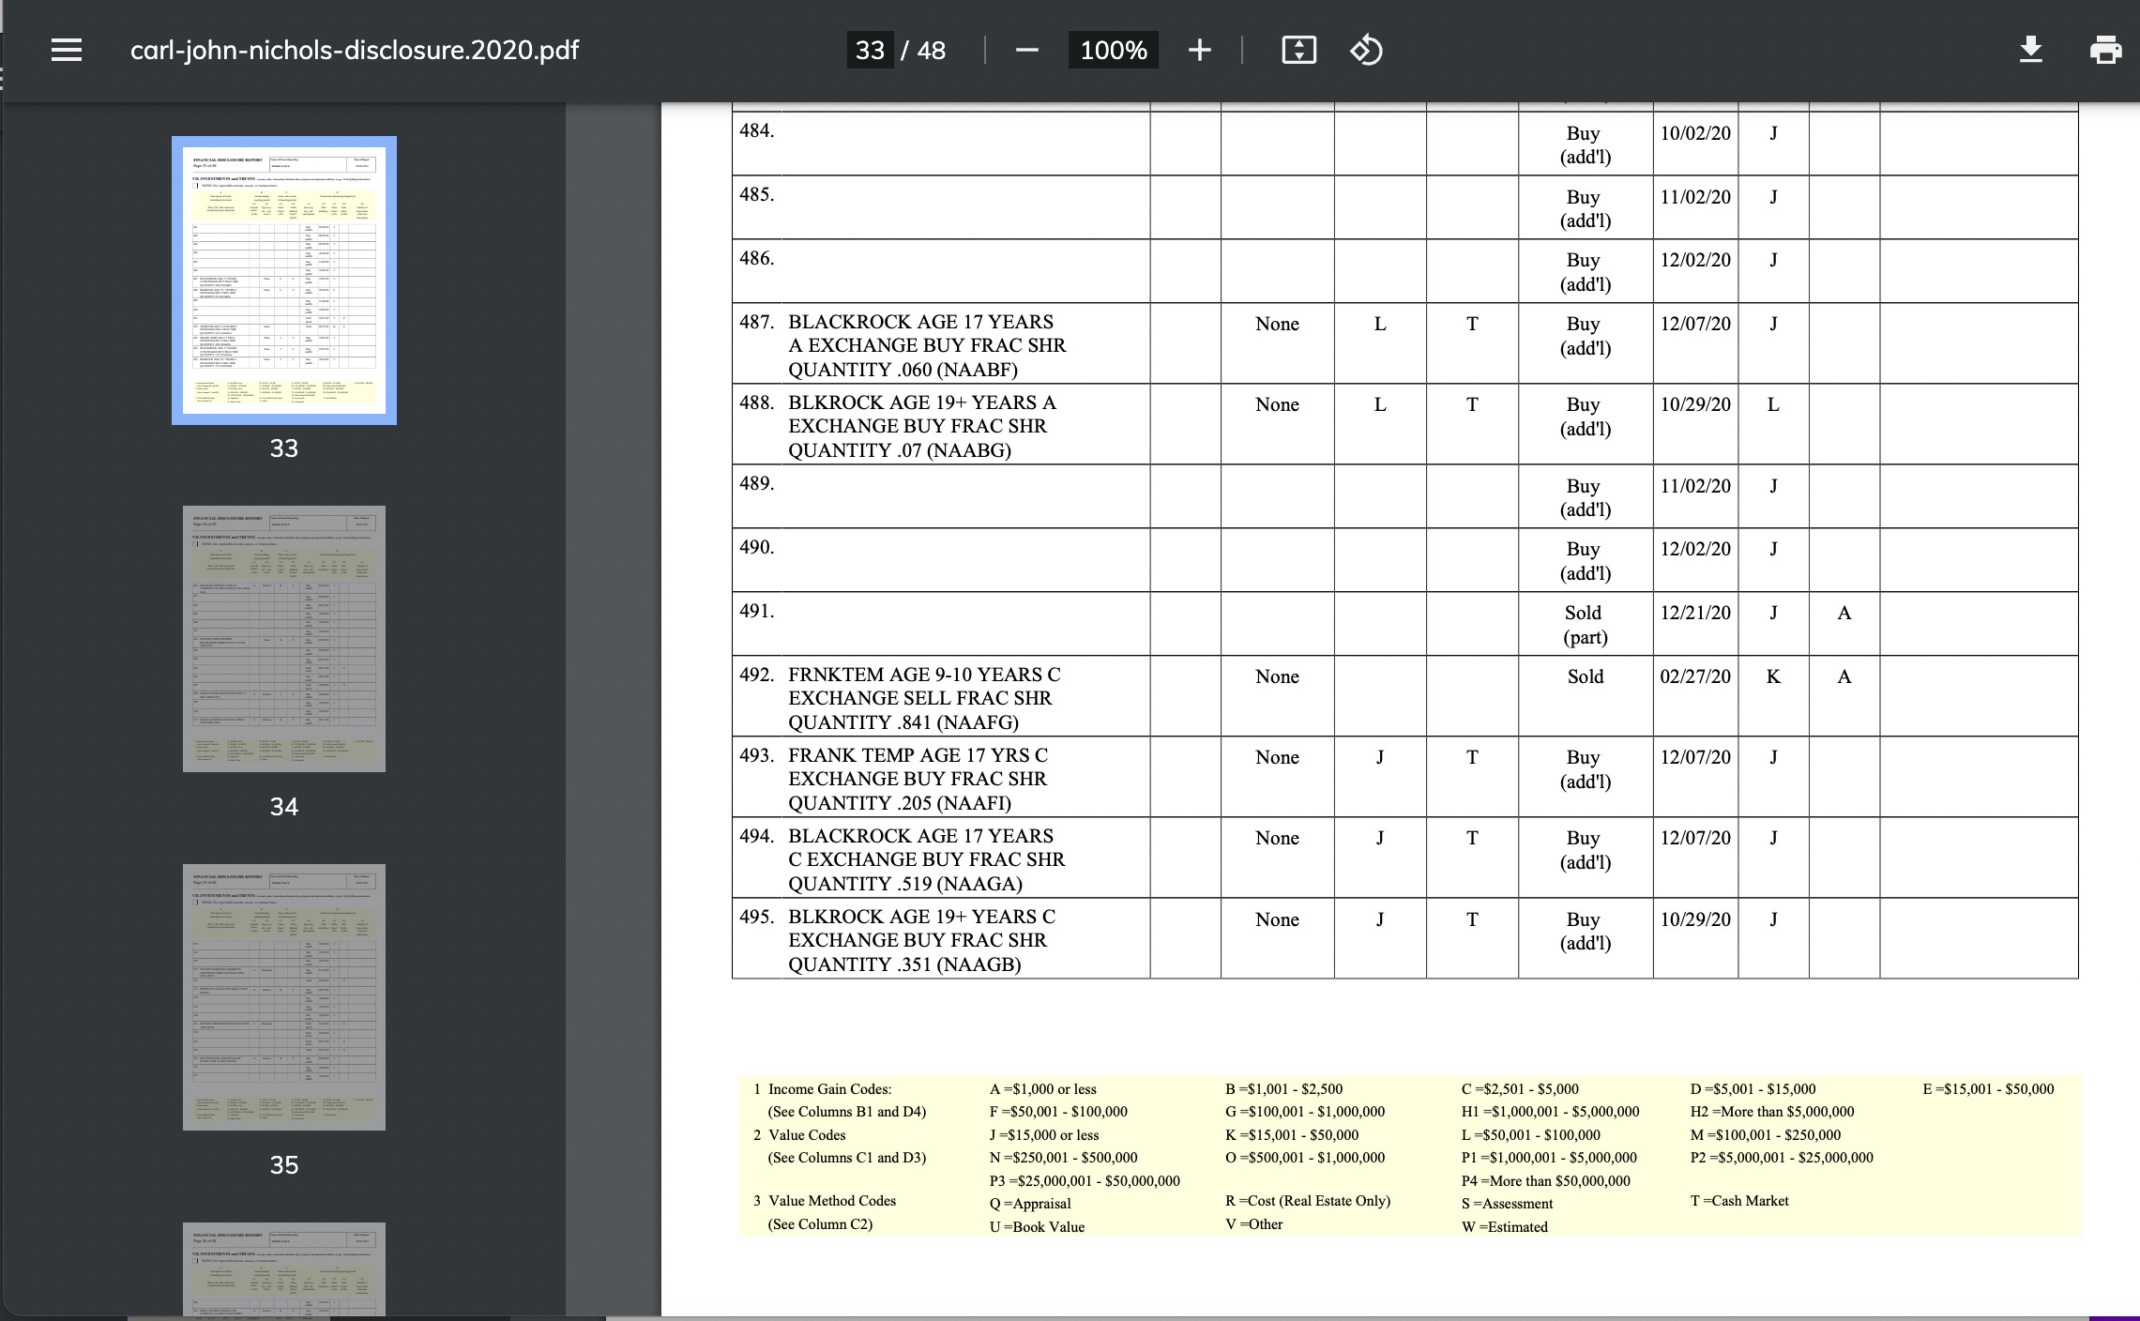The width and height of the screenshot is (2140, 1321).
Task: Open page 35 thumbnail
Action: pos(284,997)
